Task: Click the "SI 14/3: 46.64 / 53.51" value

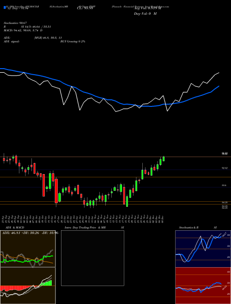Action: pyautogui.click(x=36, y=27)
